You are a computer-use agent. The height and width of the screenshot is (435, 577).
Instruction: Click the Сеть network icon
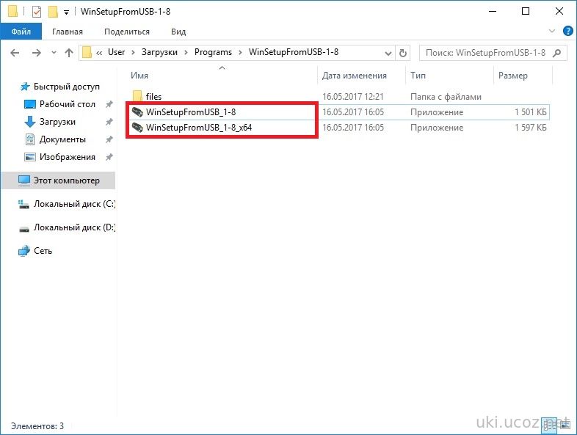coord(24,251)
